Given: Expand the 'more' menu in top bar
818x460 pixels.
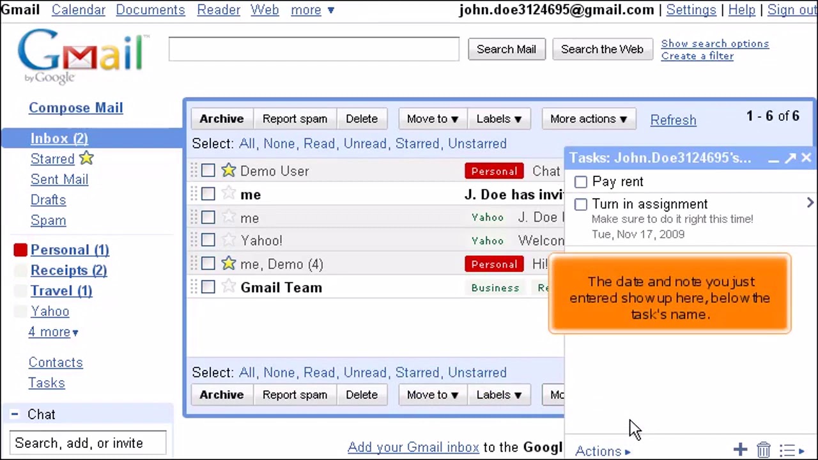Looking at the screenshot, I should coord(313,10).
